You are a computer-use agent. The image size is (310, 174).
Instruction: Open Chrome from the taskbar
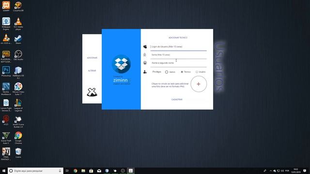pyautogui.click(x=76, y=171)
